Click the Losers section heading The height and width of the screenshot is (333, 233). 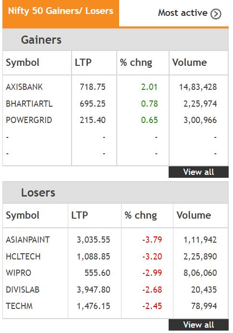pos(38,193)
